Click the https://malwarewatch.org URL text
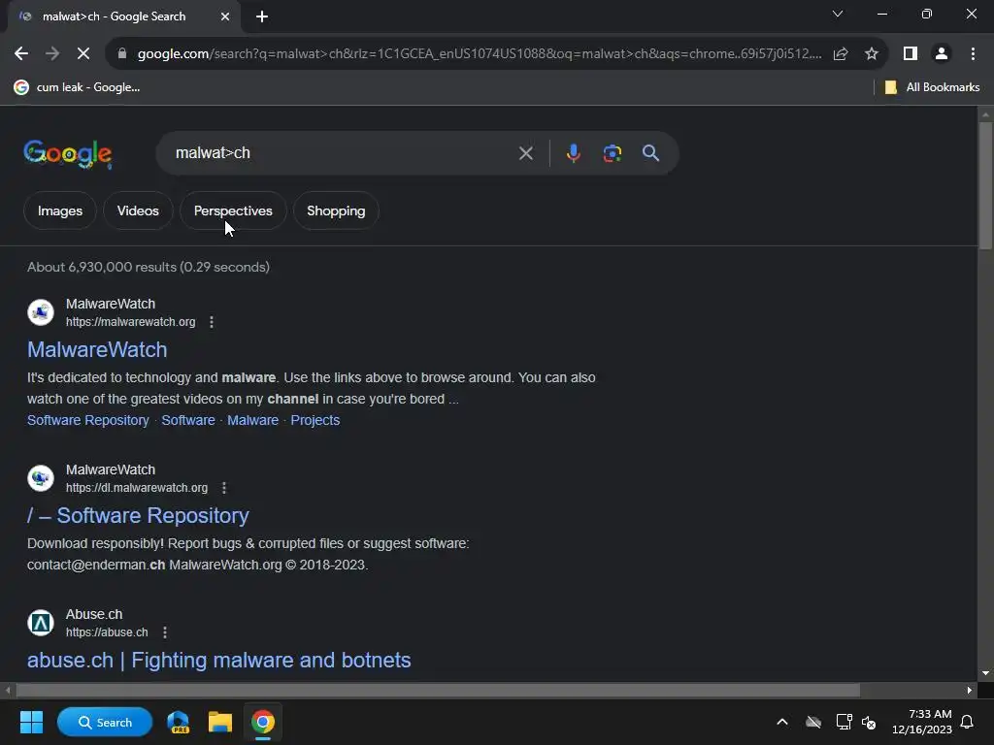The image size is (994, 745). [131, 322]
